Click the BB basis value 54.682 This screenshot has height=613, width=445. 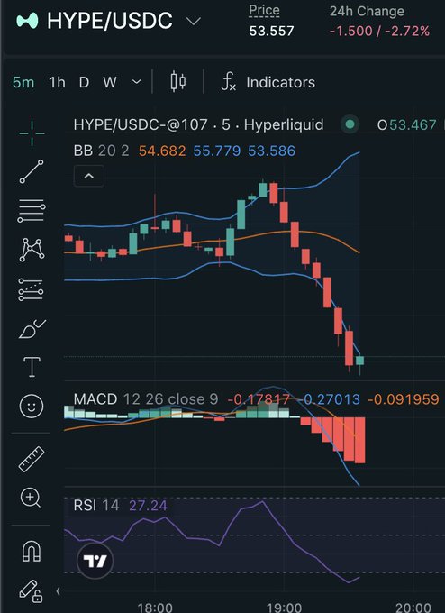coord(162,151)
